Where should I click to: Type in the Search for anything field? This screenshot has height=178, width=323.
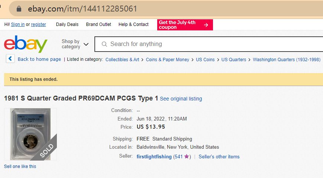(208, 44)
